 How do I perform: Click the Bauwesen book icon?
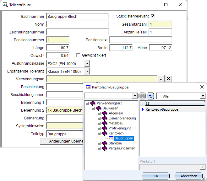(x=99, y=108)
